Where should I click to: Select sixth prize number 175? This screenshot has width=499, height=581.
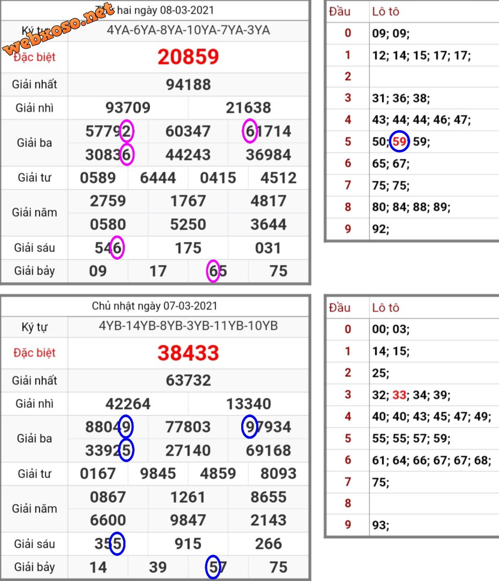coord(188,248)
